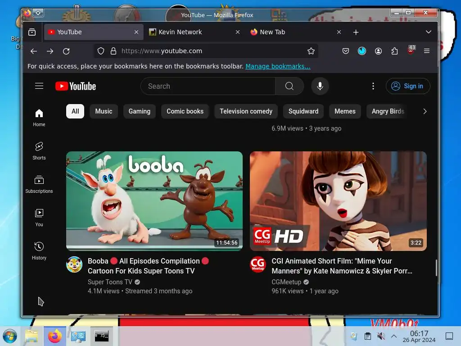Click the YouTube logo
The height and width of the screenshot is (346, 461).
(x=76, y=86)
